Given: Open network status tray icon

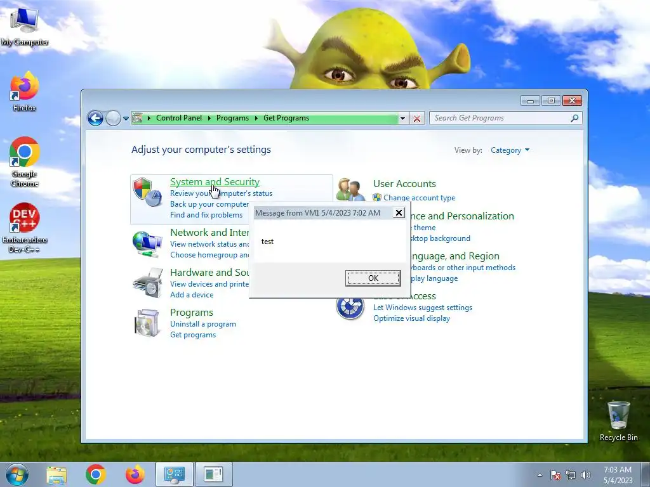Looking at the screenshot, I should [571, 475].
